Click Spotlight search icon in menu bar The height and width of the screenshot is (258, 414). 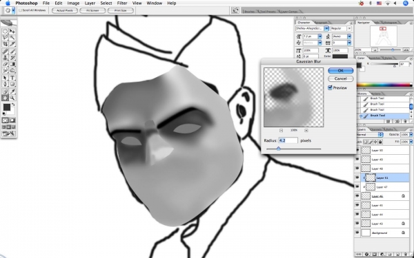406,3
